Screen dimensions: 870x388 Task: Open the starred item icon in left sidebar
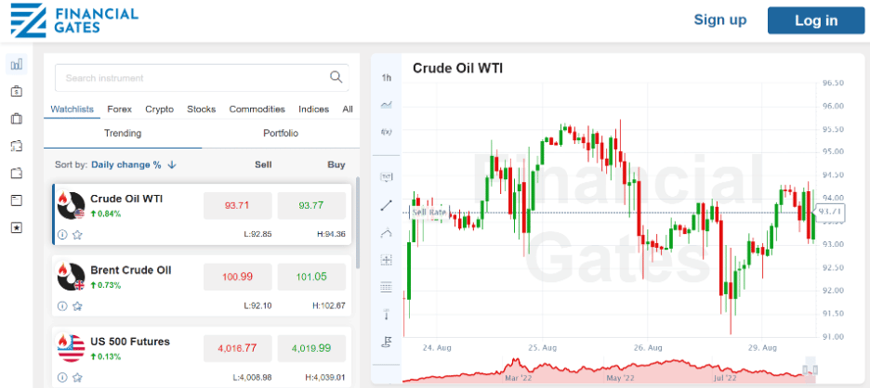tap(16, 227)
